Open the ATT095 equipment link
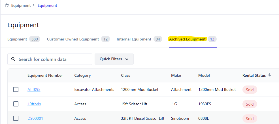Image resolution: width=279 pixels, height=124 pixels. [34, 90]
